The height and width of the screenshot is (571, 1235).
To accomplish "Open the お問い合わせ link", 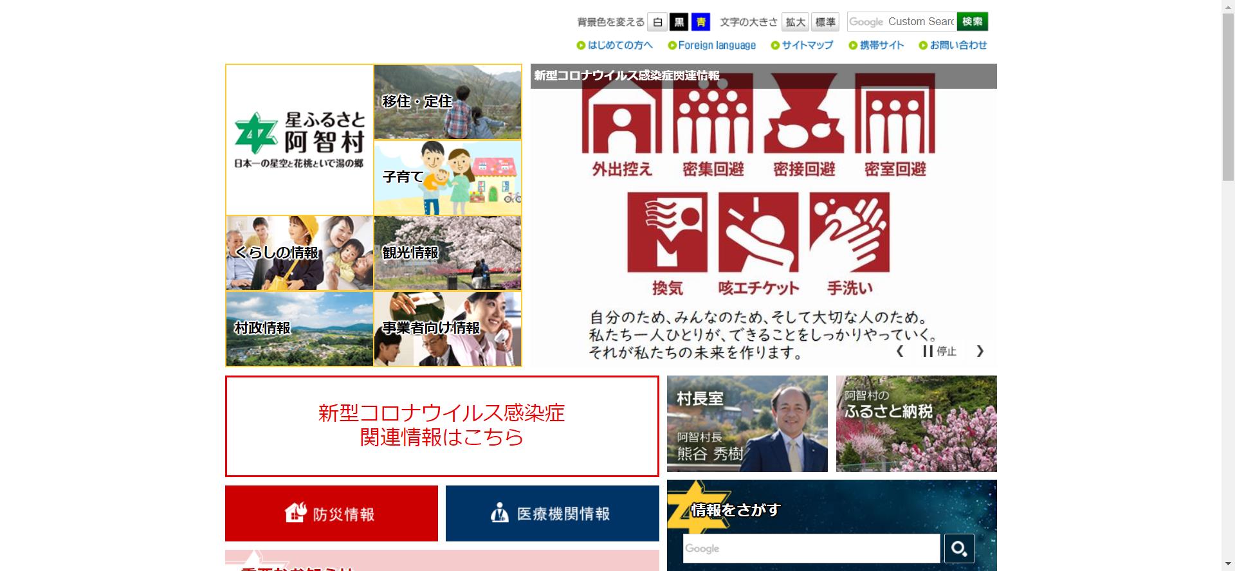I will pos(953,45).
